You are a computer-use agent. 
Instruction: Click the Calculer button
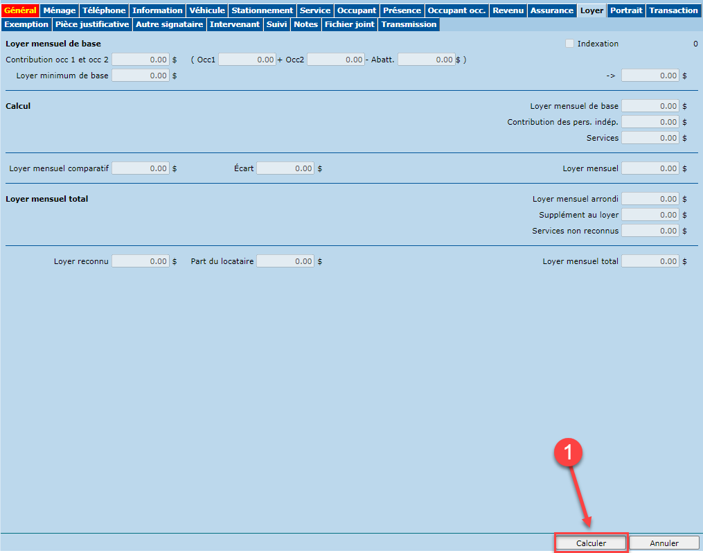(x=591, y=543)
